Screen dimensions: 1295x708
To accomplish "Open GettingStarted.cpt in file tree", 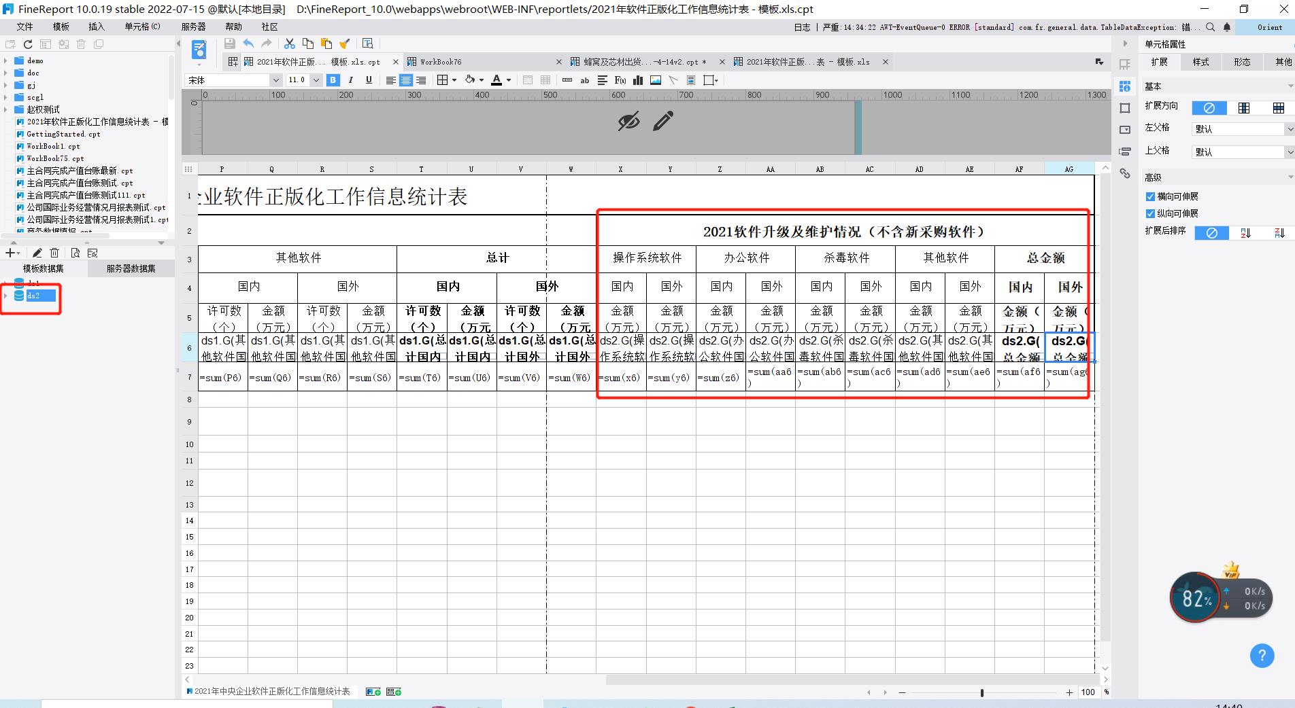I will pos(63,134).
